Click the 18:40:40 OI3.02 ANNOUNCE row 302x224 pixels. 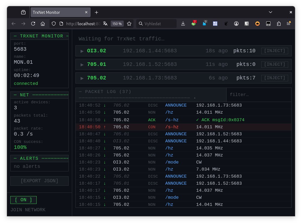tap(183, 141)
